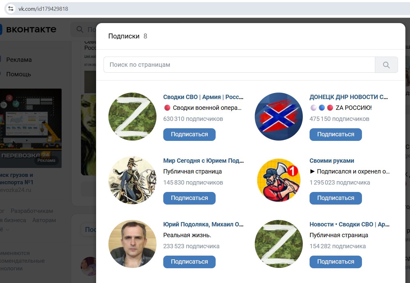Screen dimensions: 410x283
Task: Click 'Подписался и охренел о...' status text
Action: tap(353, 171)
